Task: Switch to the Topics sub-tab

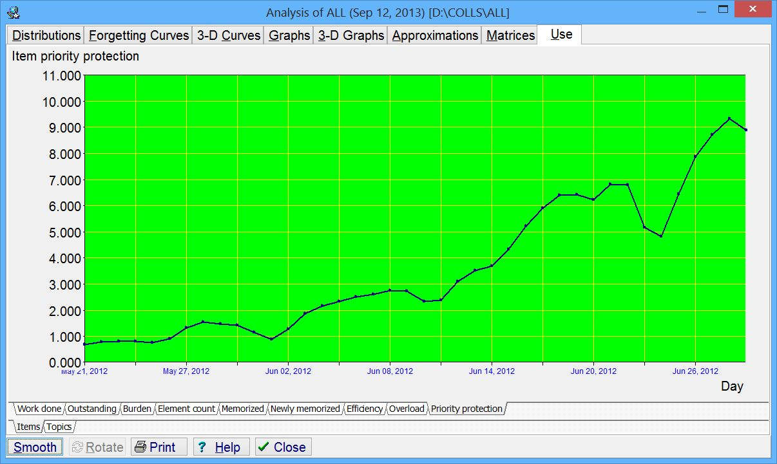Action: click(59, 427)
